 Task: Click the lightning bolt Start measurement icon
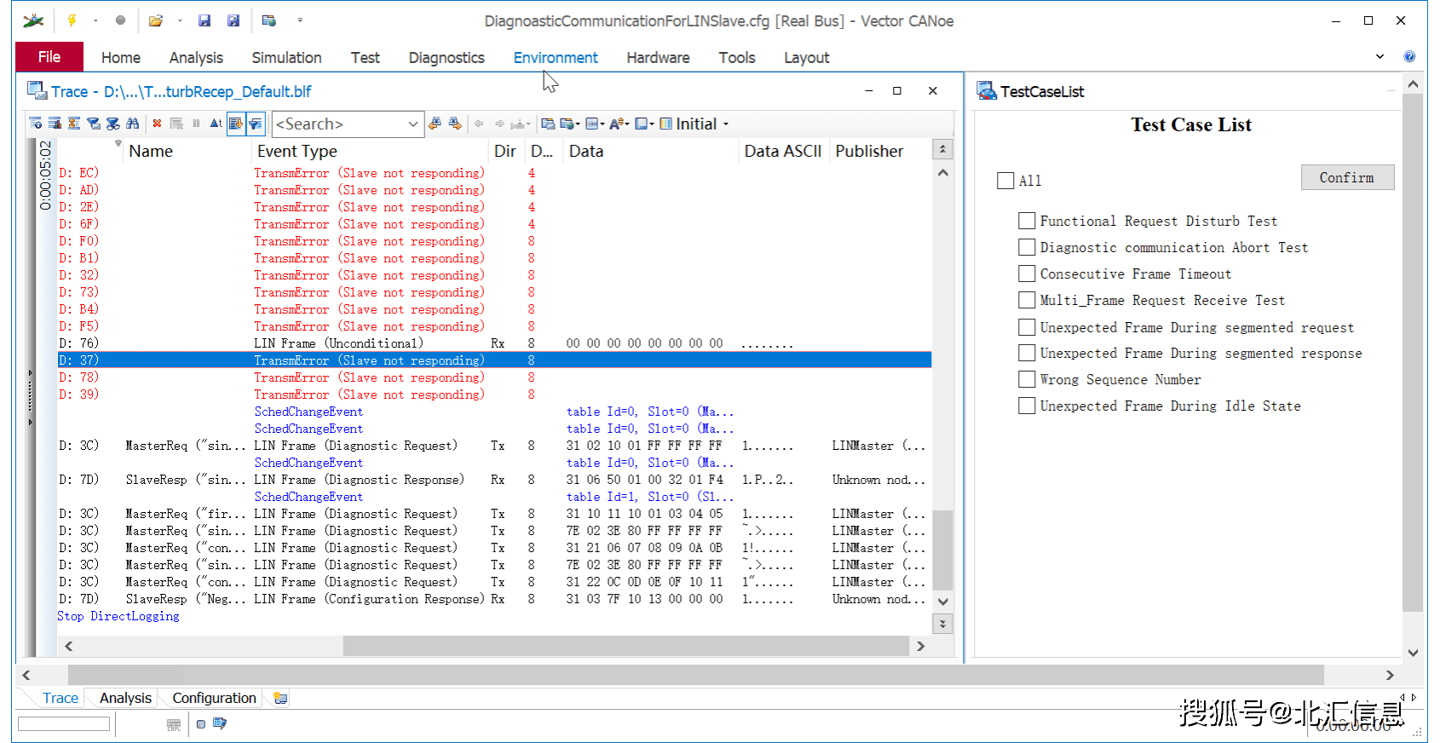(72, 20)
